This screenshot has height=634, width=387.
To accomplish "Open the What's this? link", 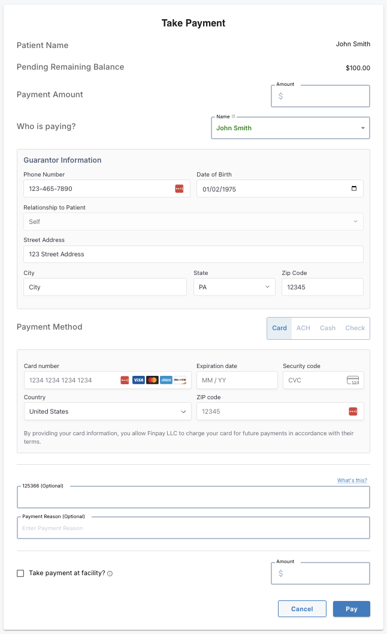I will pyautogui.click(x=352, y=480).
